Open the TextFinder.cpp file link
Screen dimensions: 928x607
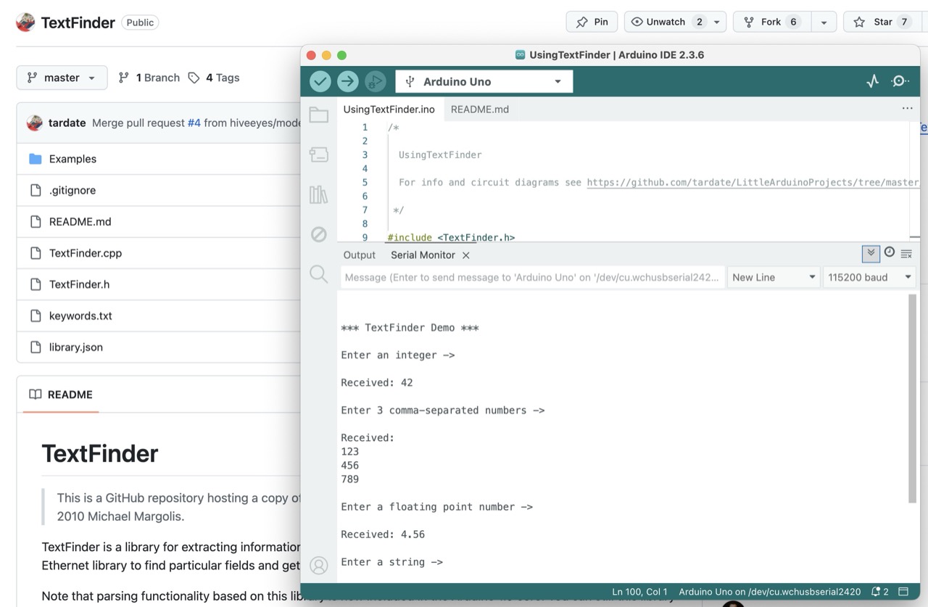pos(86,253)
